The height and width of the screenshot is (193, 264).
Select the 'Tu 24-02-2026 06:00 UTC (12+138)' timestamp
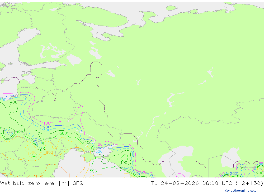207,183
